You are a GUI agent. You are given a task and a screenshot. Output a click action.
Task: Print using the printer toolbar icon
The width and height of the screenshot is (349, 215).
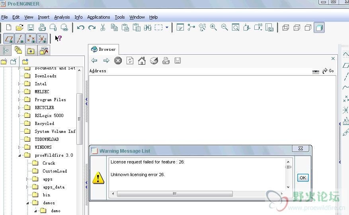[42, 27]
